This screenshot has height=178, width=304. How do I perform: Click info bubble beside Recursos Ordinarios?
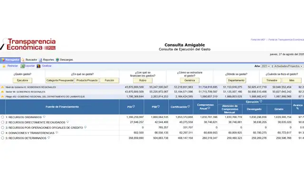44,117
